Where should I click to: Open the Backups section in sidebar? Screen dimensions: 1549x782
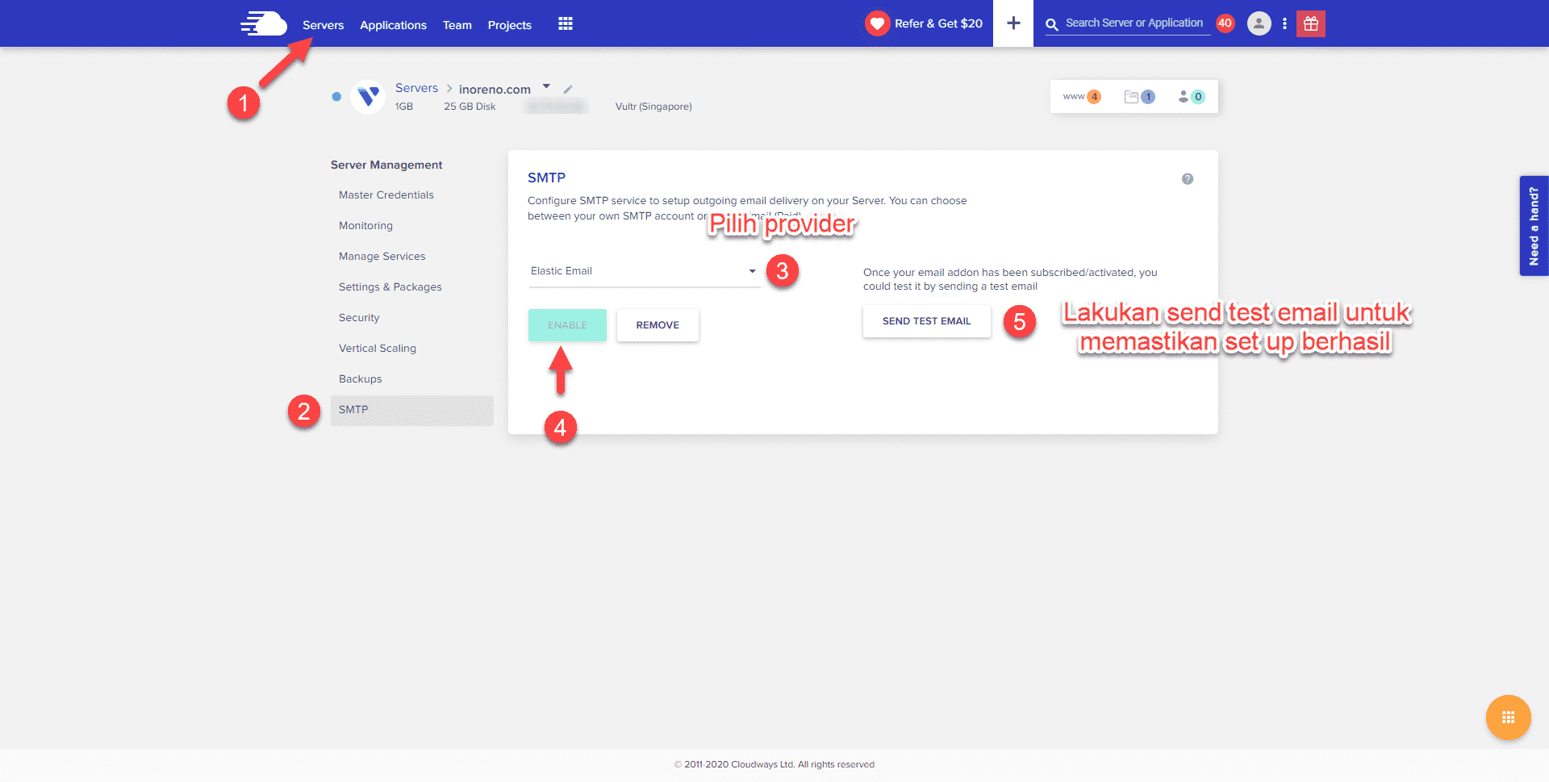pos(360,379)
